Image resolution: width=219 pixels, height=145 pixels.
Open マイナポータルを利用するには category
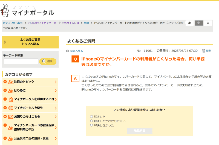[30, 99]
